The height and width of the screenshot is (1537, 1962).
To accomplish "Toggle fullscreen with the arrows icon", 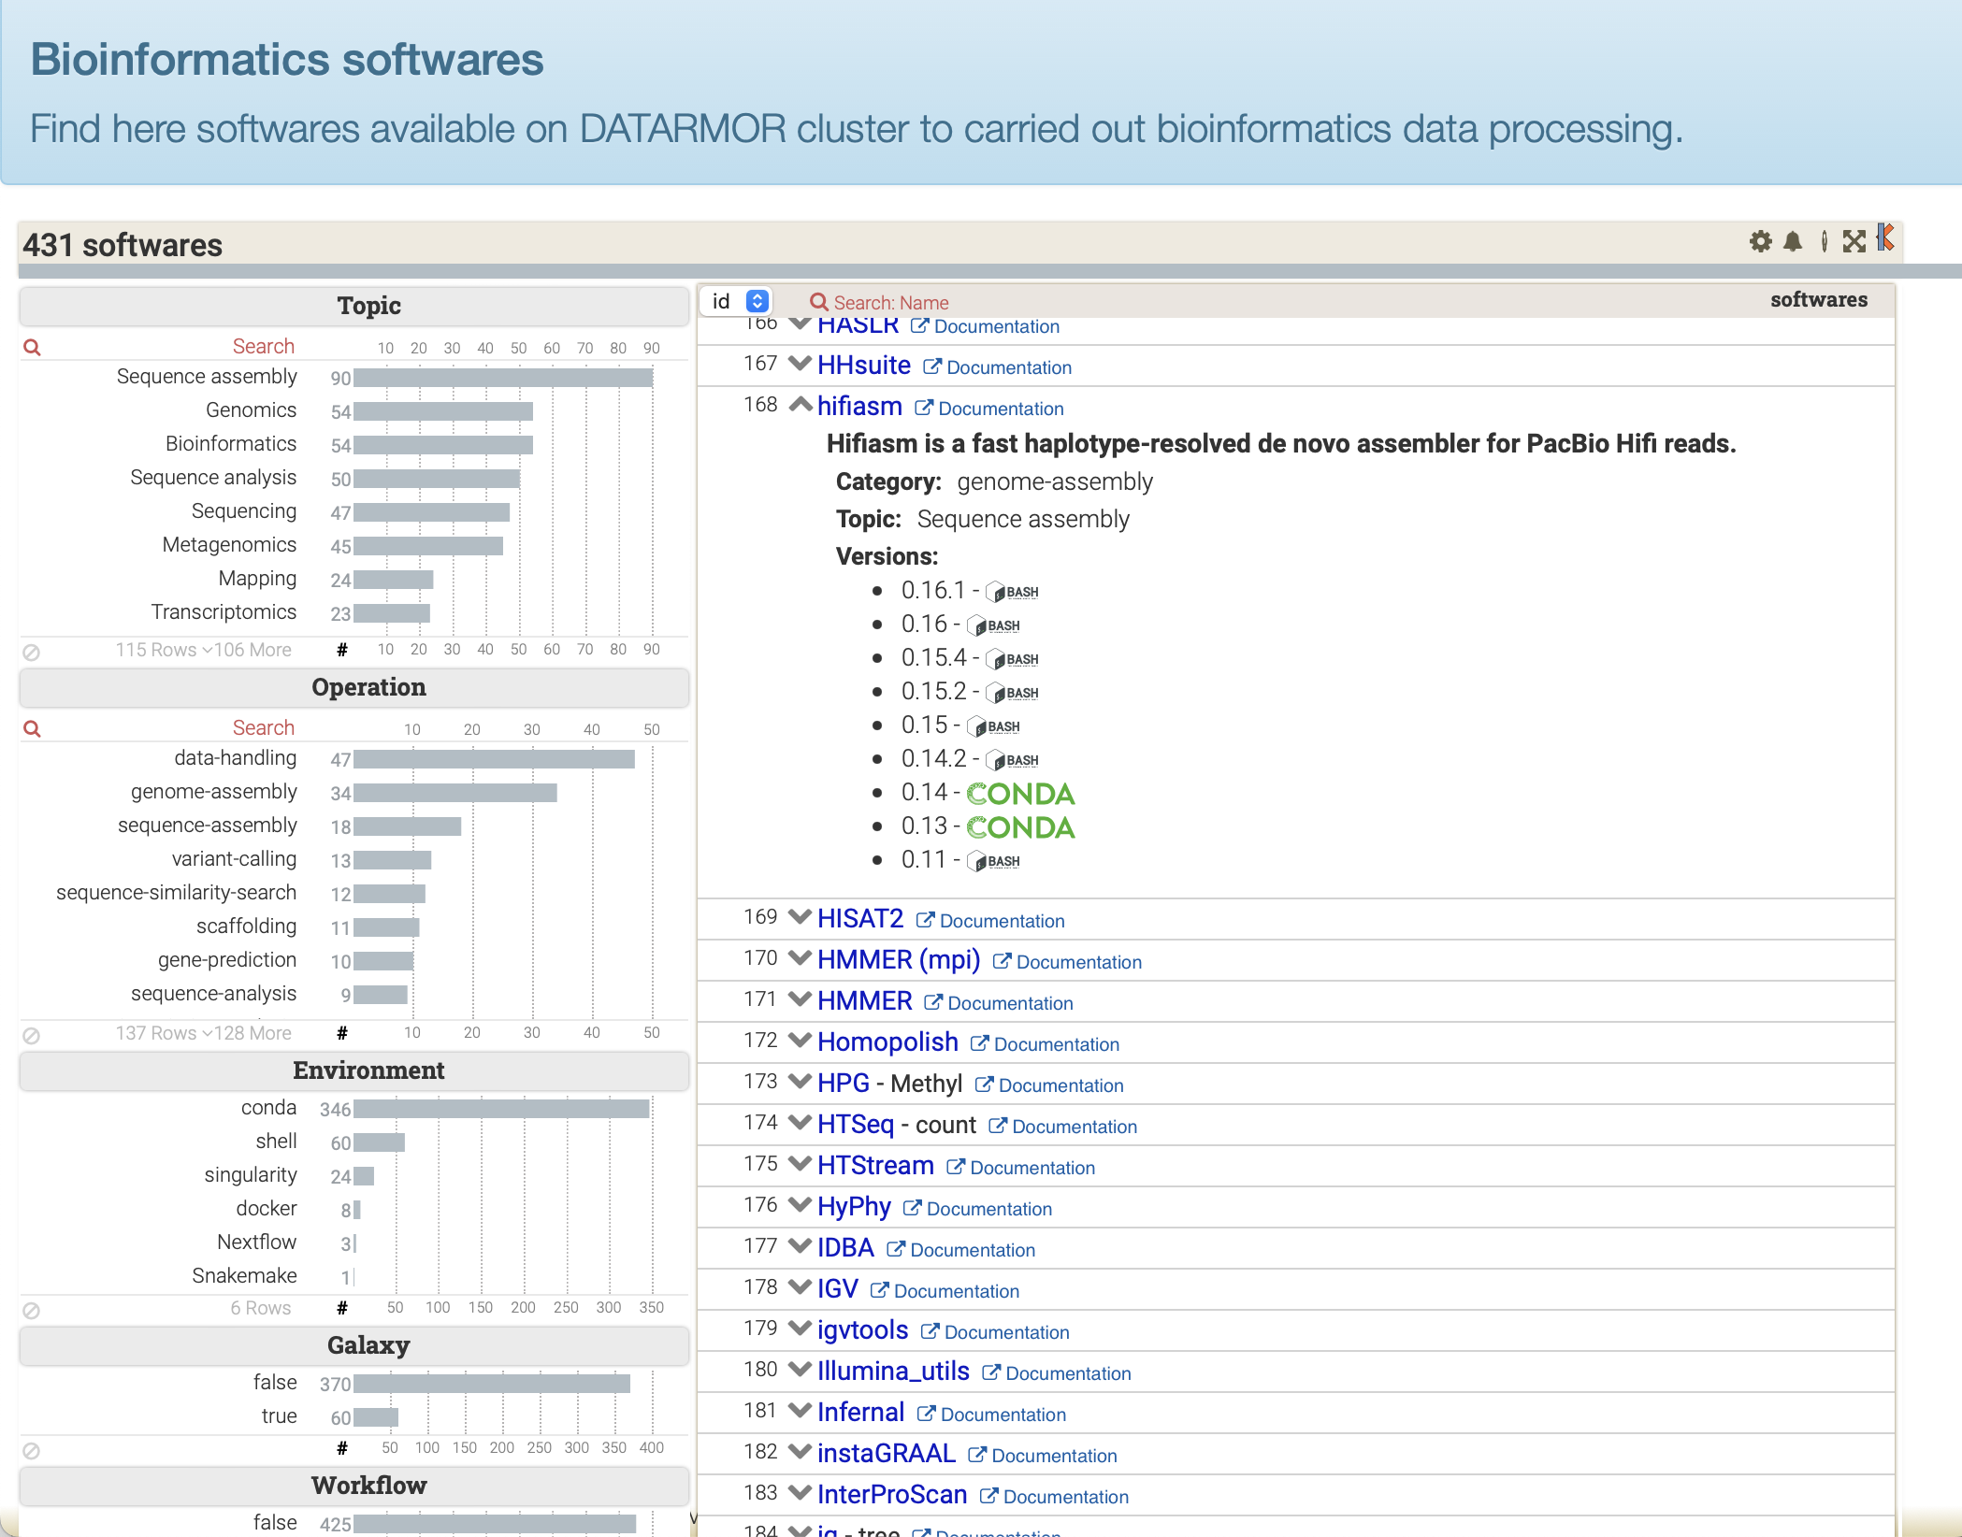I will coord(1854,242).
